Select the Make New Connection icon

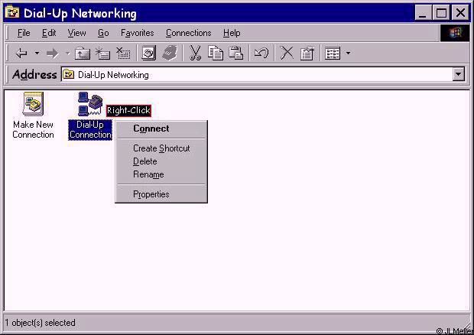33,104
